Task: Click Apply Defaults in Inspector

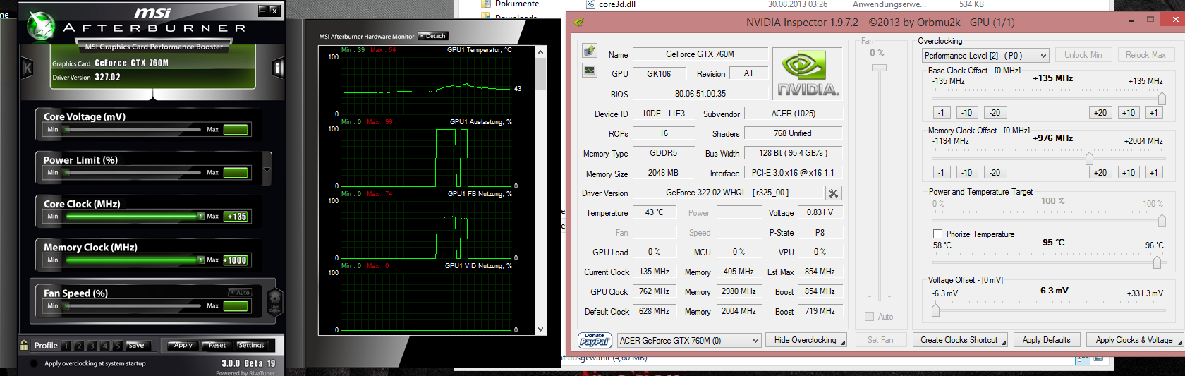Action: (1047, 340)
